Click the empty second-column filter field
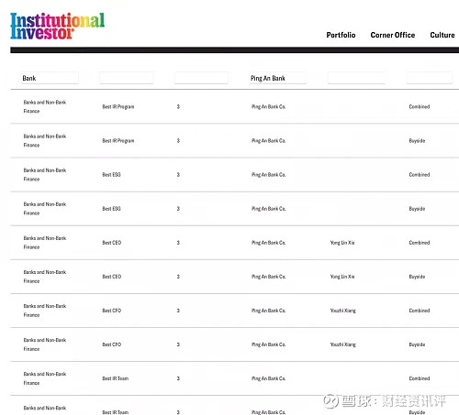This screenshot has height=415, width=459. point(127,78)
